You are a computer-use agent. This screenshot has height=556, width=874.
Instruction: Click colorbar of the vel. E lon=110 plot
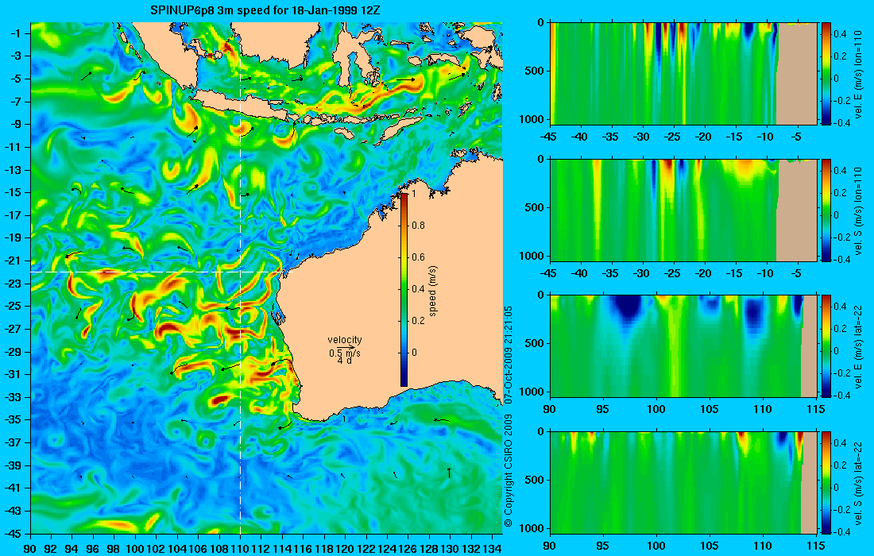pyautogui.click(x=826, y=74)
